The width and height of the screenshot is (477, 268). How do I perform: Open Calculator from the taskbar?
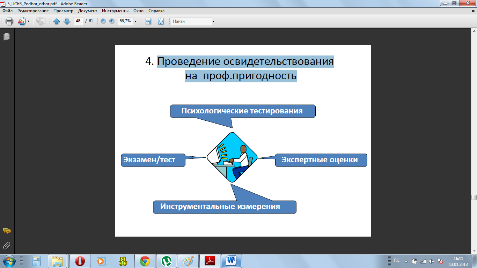pyautogui.click(x=36, y=261)
